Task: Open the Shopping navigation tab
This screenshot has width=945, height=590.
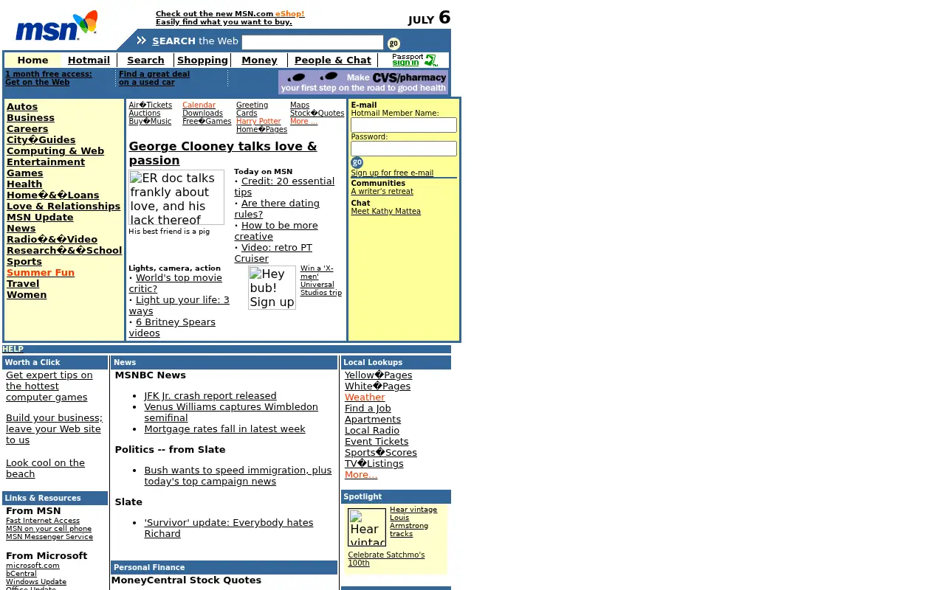Action: 202,60
